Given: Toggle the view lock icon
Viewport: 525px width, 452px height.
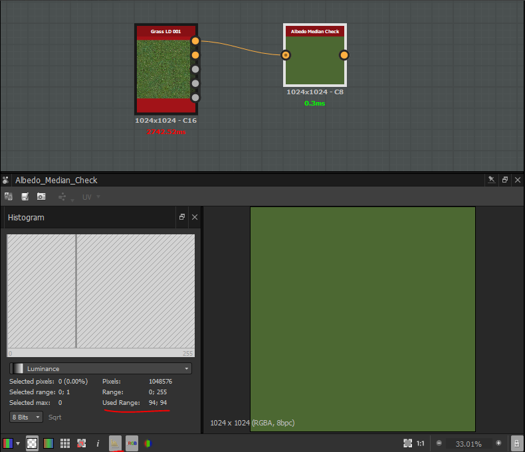Looking at the screenshot, I should (x=516, y=443).
